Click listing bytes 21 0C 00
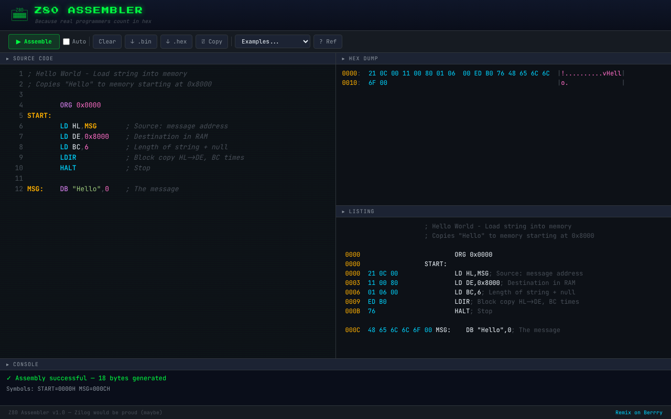This screenshot has width=671, height=419. coord(383,273)
